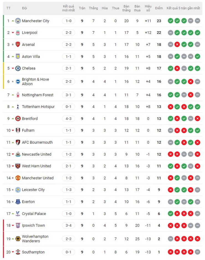Sort by Hiệu số column header

tap(148, 8)
